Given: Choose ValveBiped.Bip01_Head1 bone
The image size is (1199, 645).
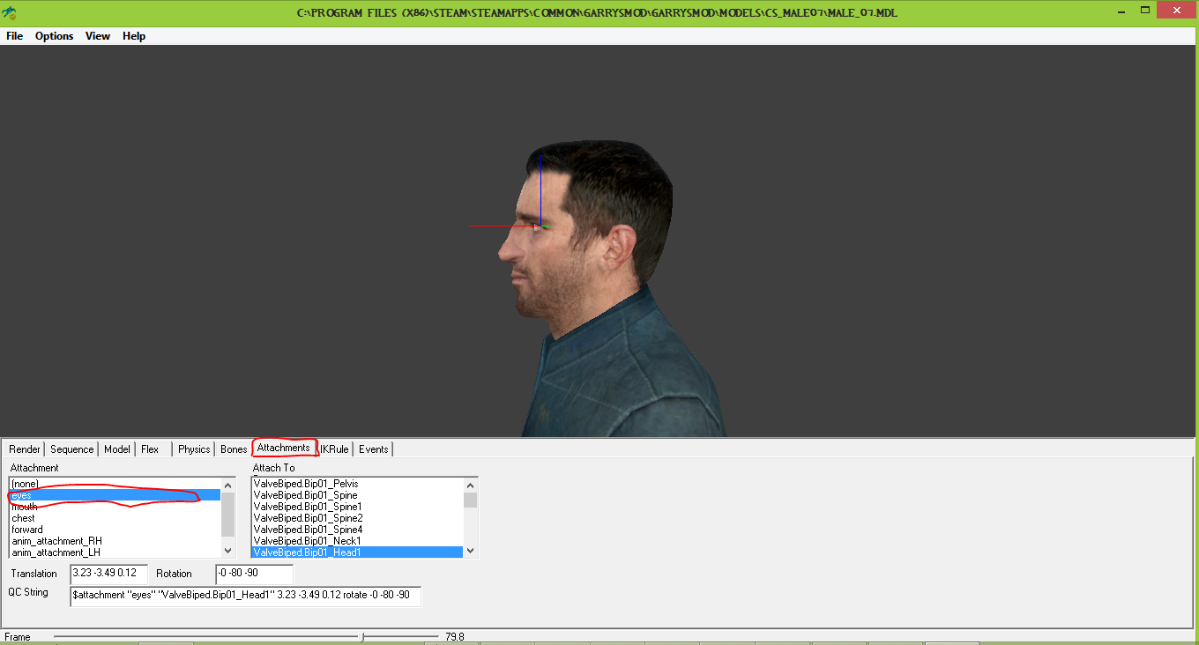Looking at the screenshot, I should click(x=357, y=552).
